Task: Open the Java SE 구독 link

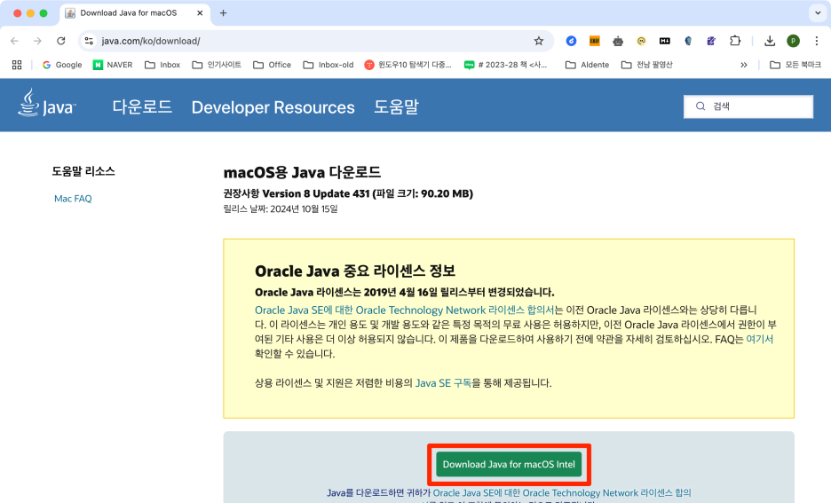Action: pyautogui.click(x=443, y=383)
